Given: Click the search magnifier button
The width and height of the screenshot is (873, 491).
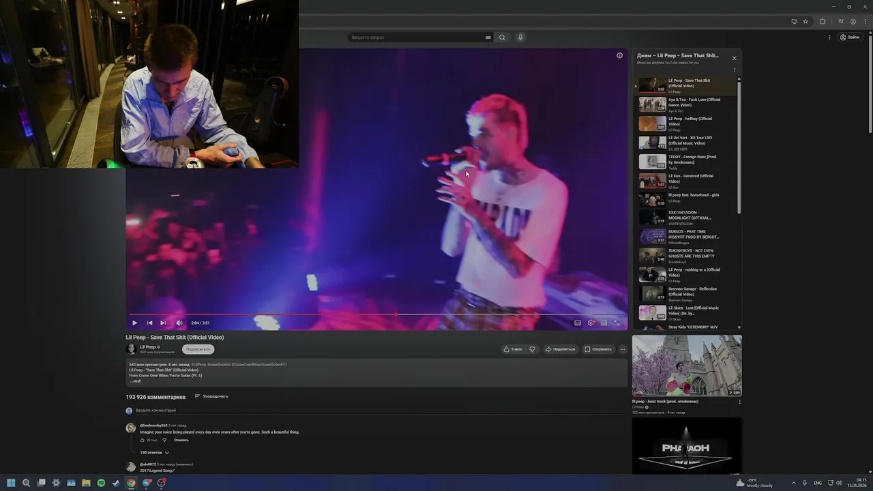Looking at the screenshot, I should (x=502, y=38).
